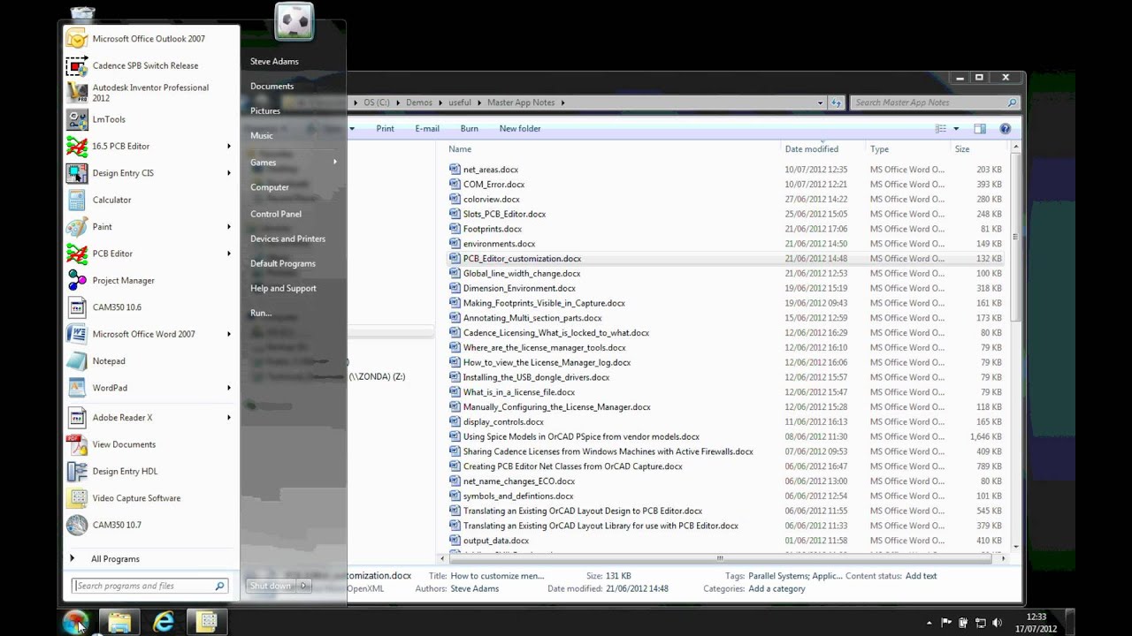Open Calculator icon in Start menu

pyautogui.click(x=78, y=200)
